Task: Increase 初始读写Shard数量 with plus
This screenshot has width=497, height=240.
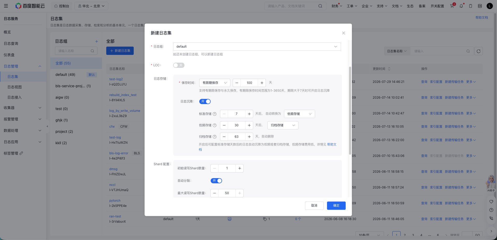Action: pyautogui.click(x=239, y=168)
